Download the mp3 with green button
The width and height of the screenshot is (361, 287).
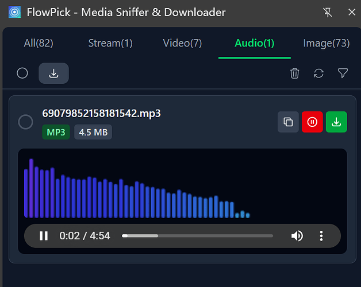[336, 122]
